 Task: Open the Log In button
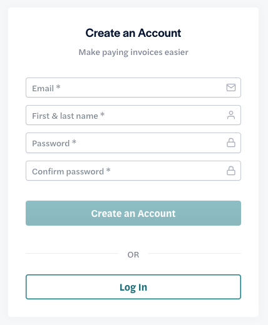click(x=133, y=287)
